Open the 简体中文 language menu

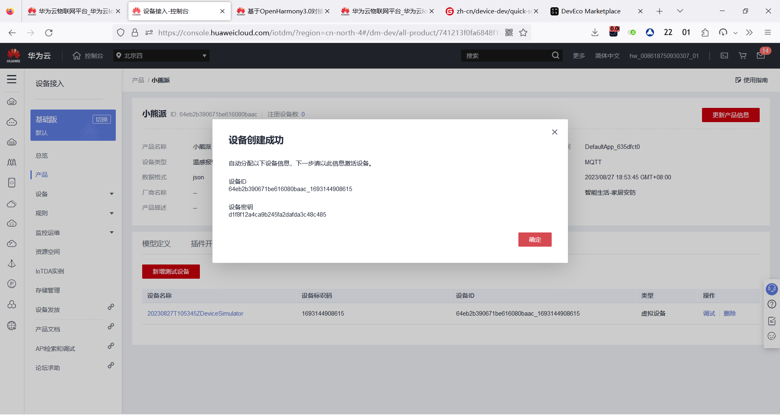(x=607, y=56)
